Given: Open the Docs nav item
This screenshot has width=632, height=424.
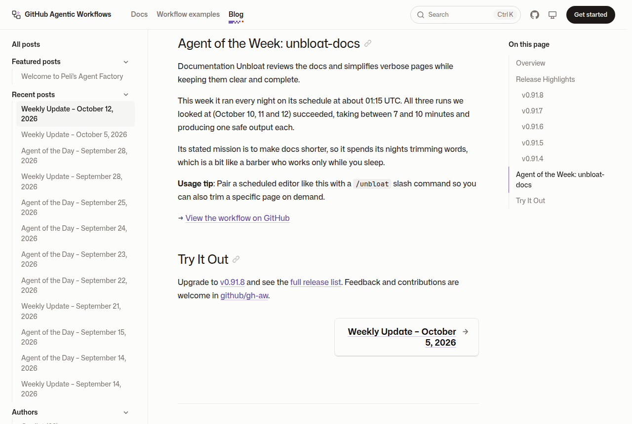Looking at the screenshot, I should [x=139, y=14].
